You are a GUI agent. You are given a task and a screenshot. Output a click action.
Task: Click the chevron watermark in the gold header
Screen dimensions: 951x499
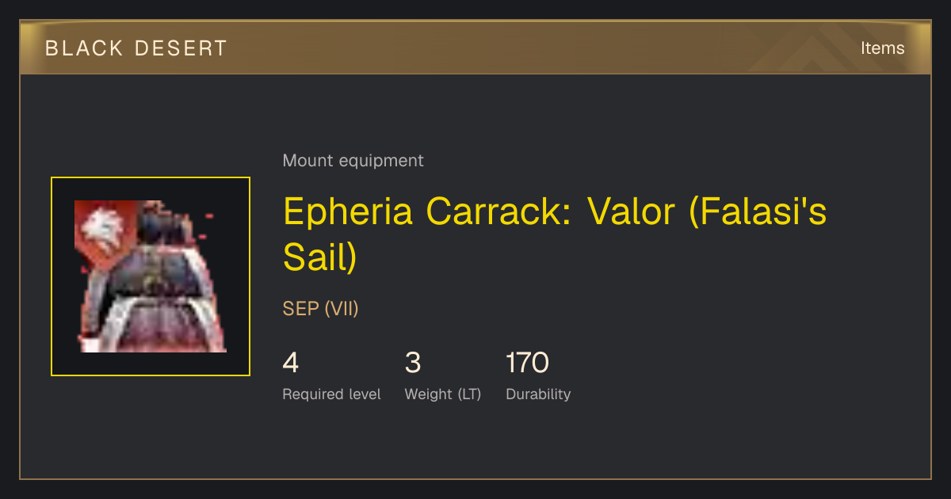[x=816, y=48]
